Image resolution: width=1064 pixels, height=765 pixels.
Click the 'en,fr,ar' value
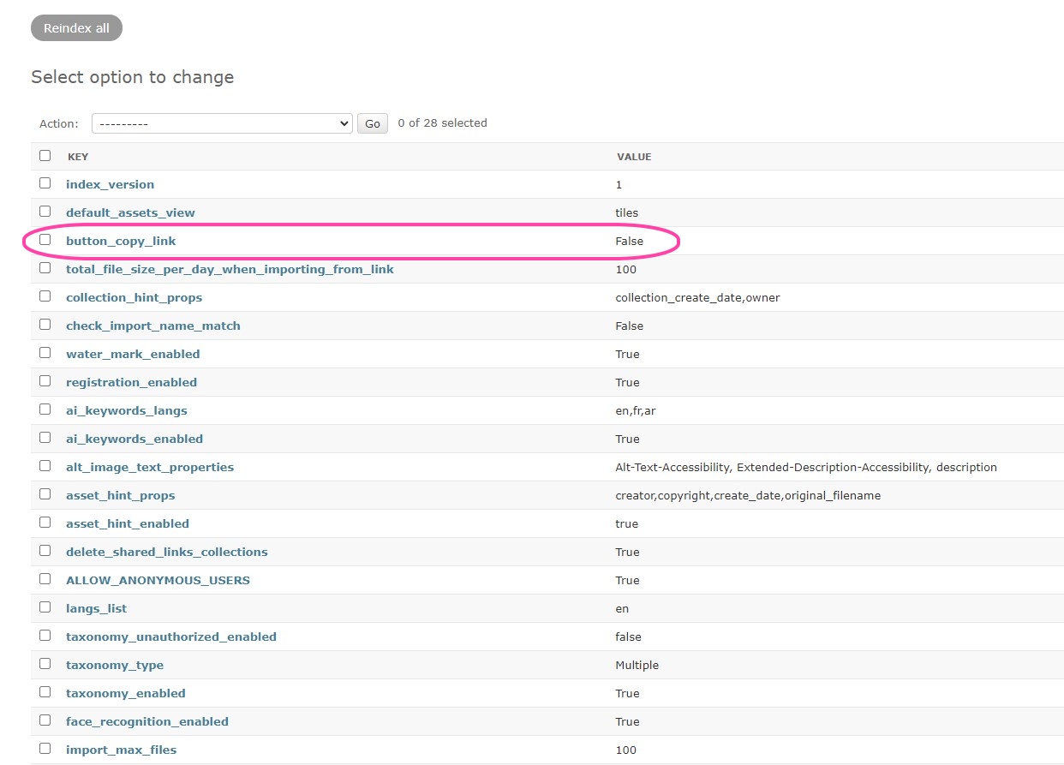(635, 410)
